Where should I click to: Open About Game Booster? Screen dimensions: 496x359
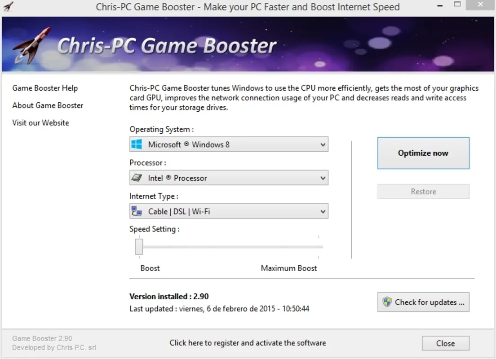point(48,105)
